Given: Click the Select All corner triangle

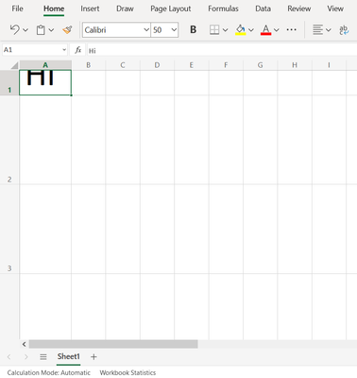Looking at the screenshot, I should click(14, 65).
